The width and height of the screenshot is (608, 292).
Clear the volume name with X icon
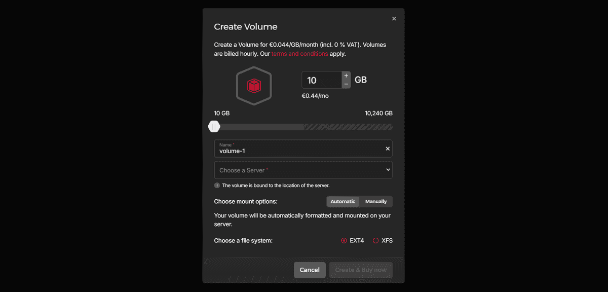pos(388,149)
